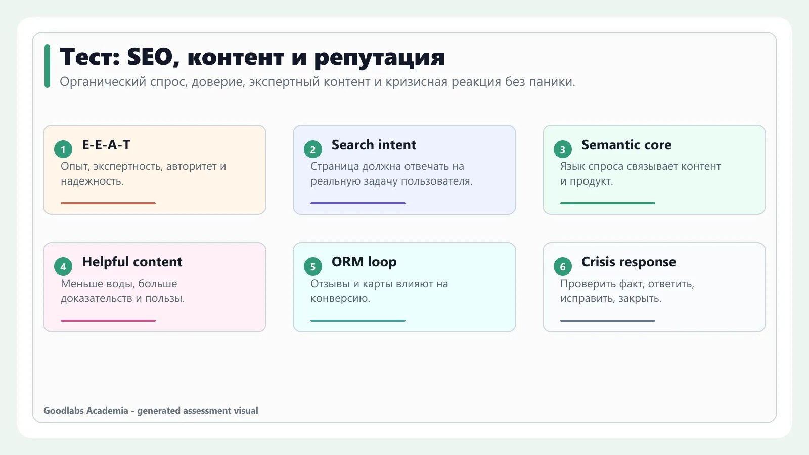
Task: Click the number 4 badge beside Helpful content
Action: 63,266
